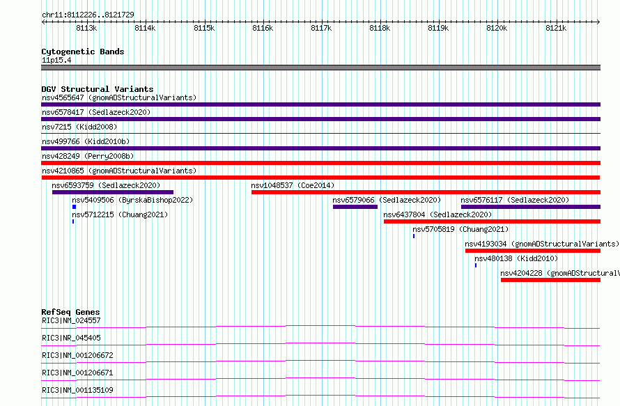Select the small blue nsv5409506 marker
The width and height of the screenshot is (620, 406).
(74, 207)
